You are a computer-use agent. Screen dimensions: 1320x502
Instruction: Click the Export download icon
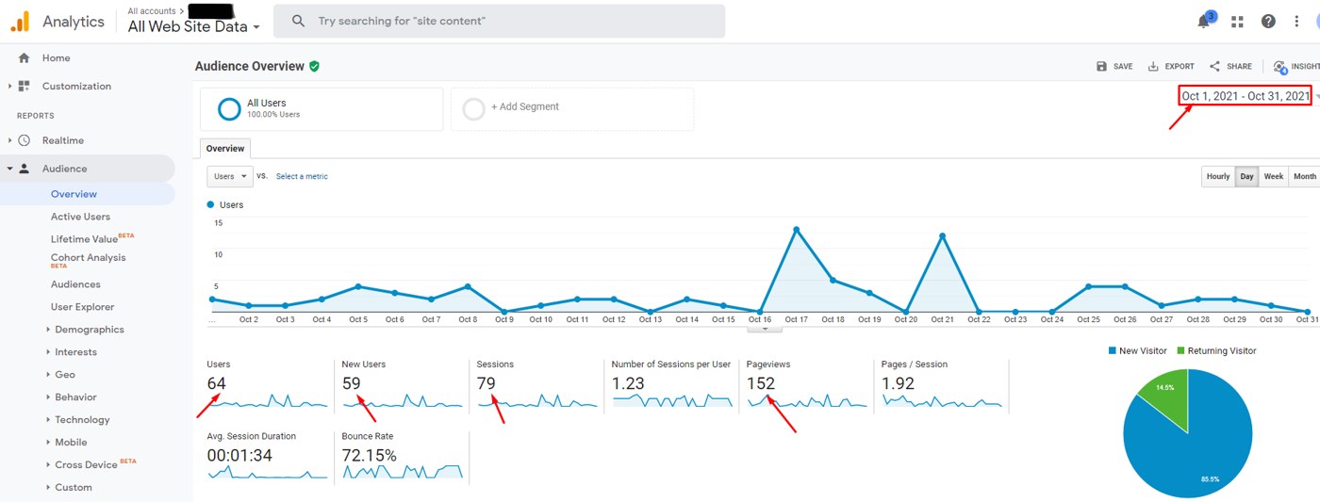(1153, 66)
